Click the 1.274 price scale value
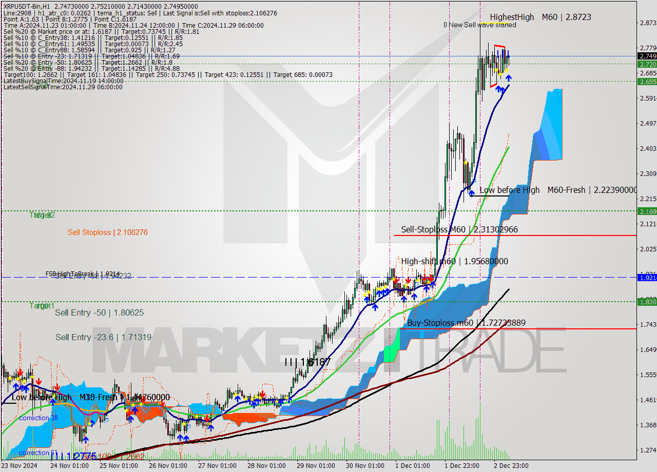Image resolution: width=657 pixels, height=472 pixels. pos(648,450)
